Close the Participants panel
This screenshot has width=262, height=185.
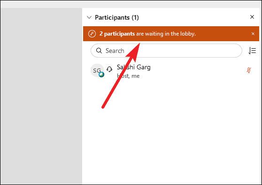click(x=252, y=17)
